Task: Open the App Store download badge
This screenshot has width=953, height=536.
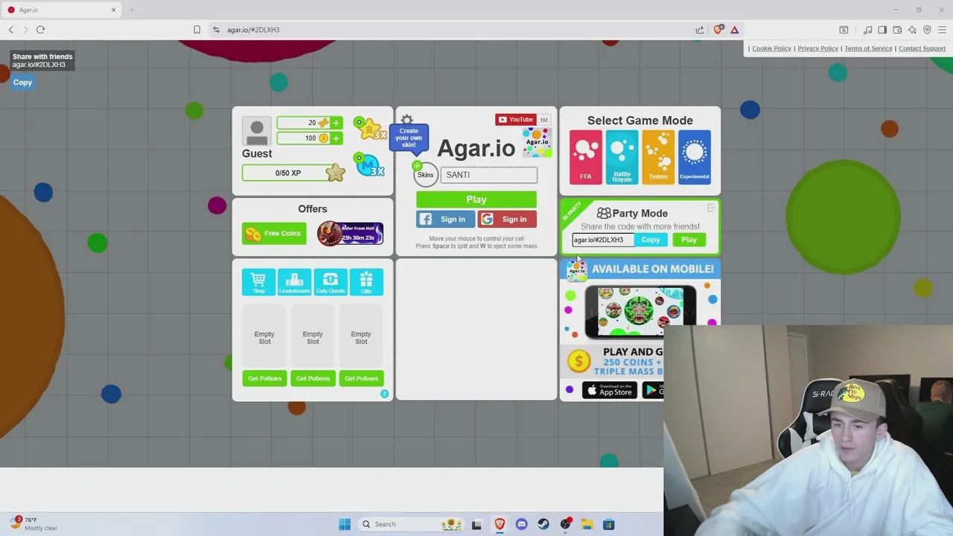Action: coord(609,390)
